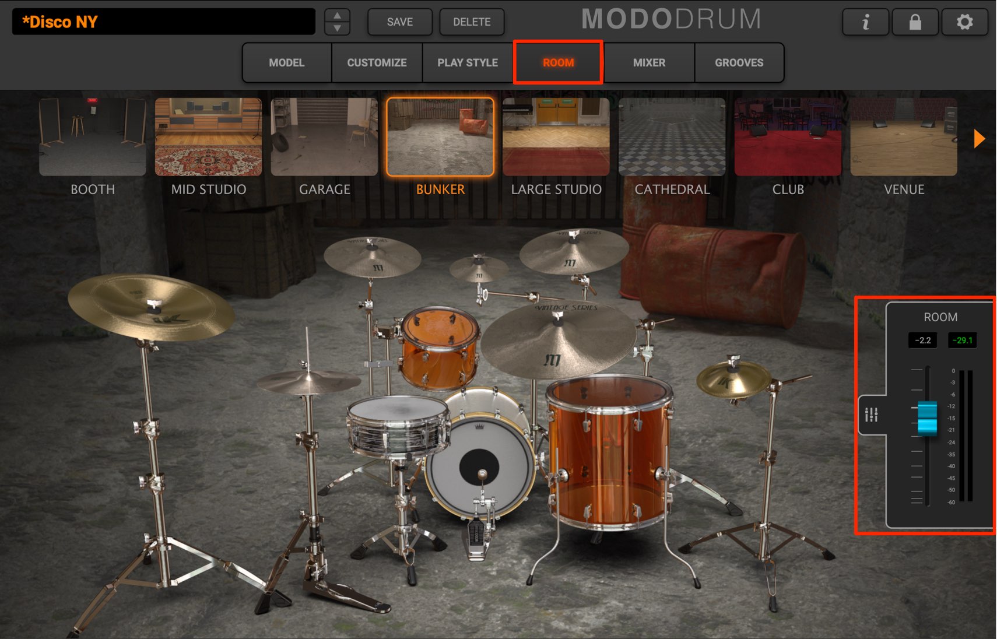Screen dimensions: 997x639
Task: Save the current preset
Action: click(x=400, y=22)
